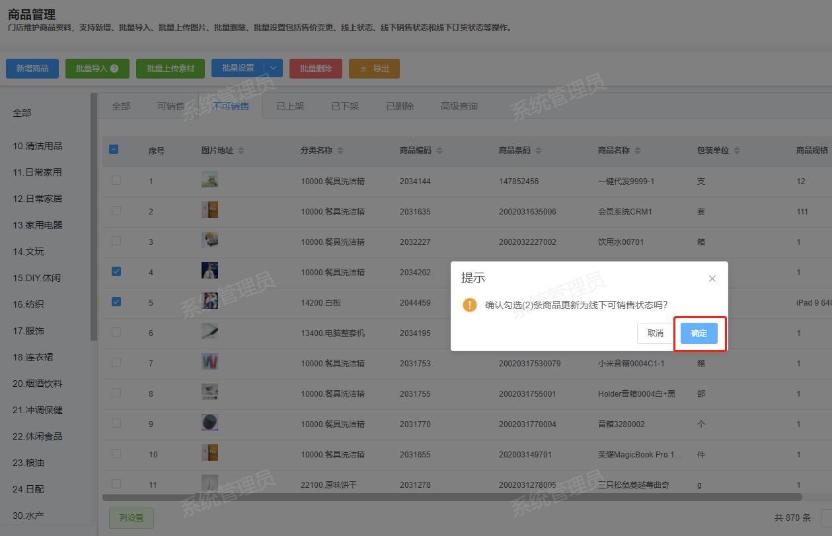Click the 批量导入 button
Viewport: 832px width, 536px height.
pos(98,69)
